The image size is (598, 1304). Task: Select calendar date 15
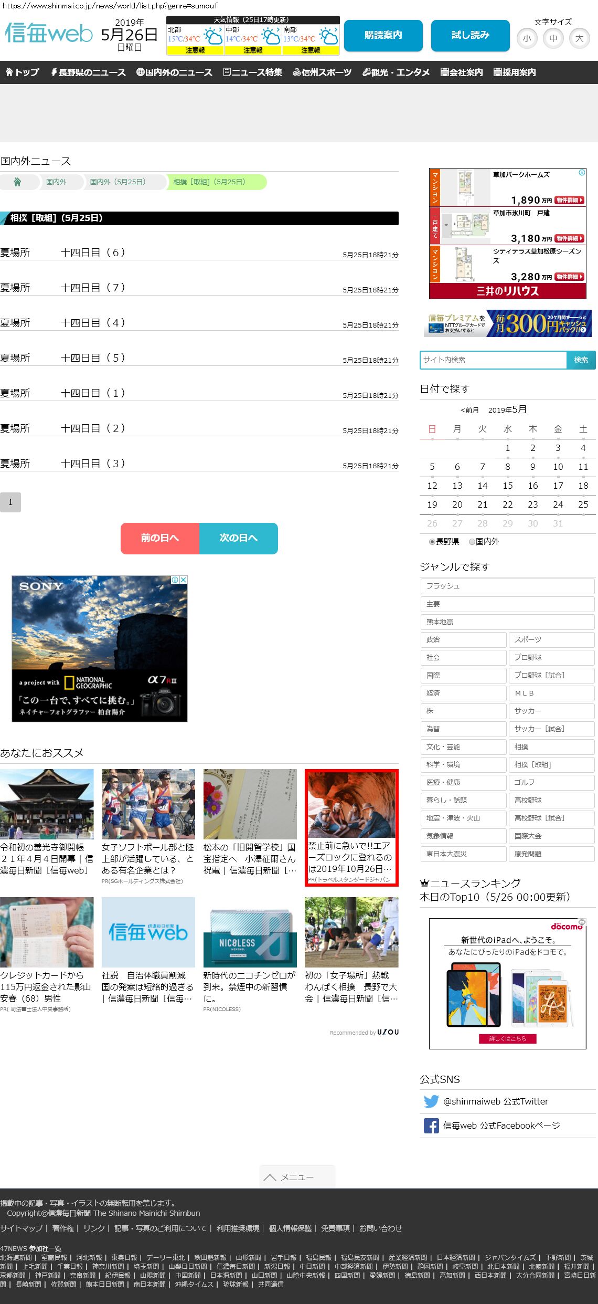coord(508,486)
